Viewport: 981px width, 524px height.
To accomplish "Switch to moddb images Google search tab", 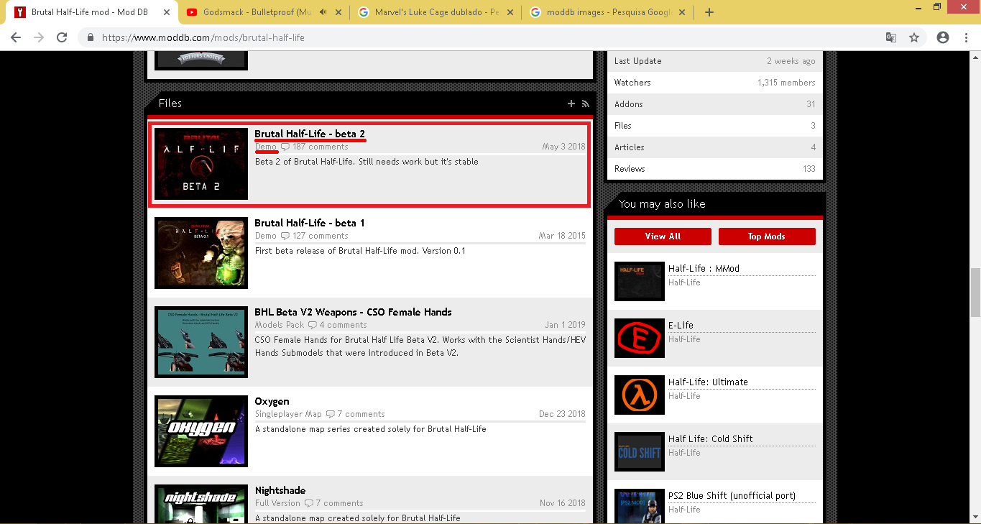I will tap(608, 12).
